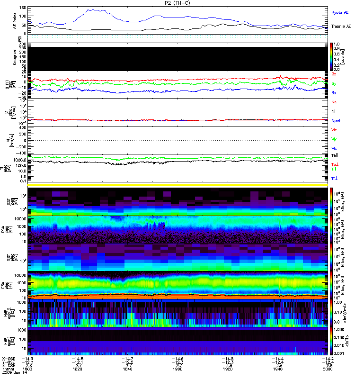The height and width of the screenshot is (379, 355).
Task: Click the black Keogram data panel
Action: click(177, 59)
